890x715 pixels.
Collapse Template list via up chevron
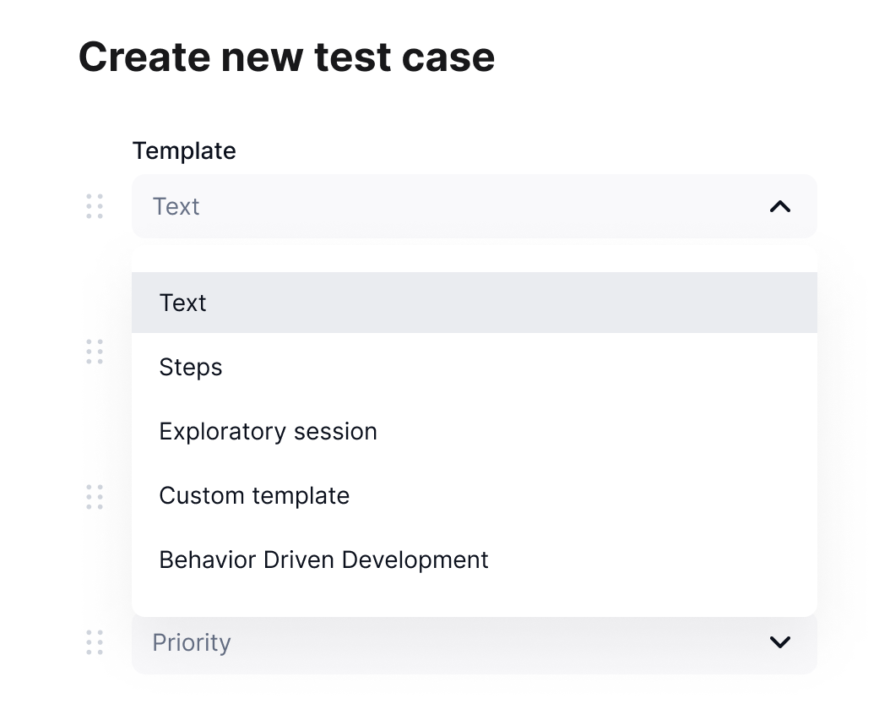click(x=780, y=207)
